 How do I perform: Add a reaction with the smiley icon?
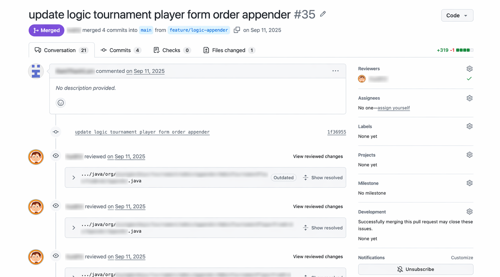point(61,103)
